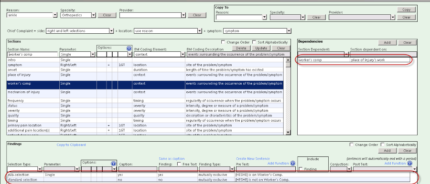Click Add function link above Pre Text

pyautogui.click(x=278, y=163)
